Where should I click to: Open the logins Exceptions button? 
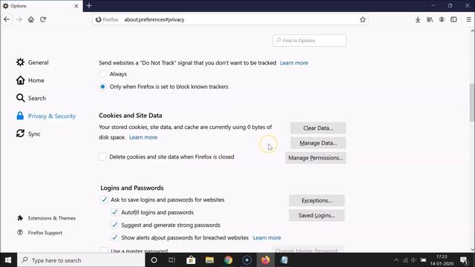317,200
